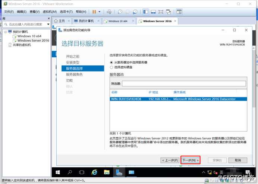Click the 取消 cancel button
258x184 pixels.
pos(238,160)
